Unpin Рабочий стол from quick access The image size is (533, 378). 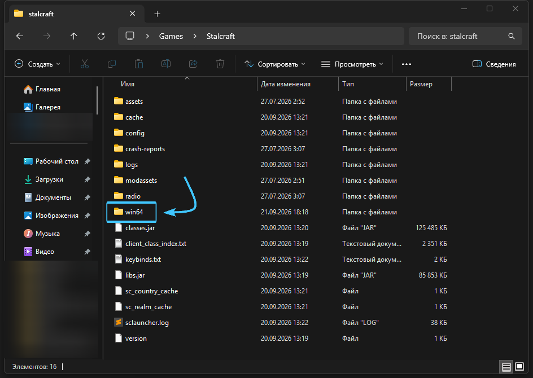(88, 161)
